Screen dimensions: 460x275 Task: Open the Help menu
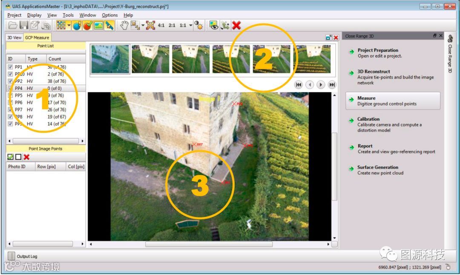[128, 15]
